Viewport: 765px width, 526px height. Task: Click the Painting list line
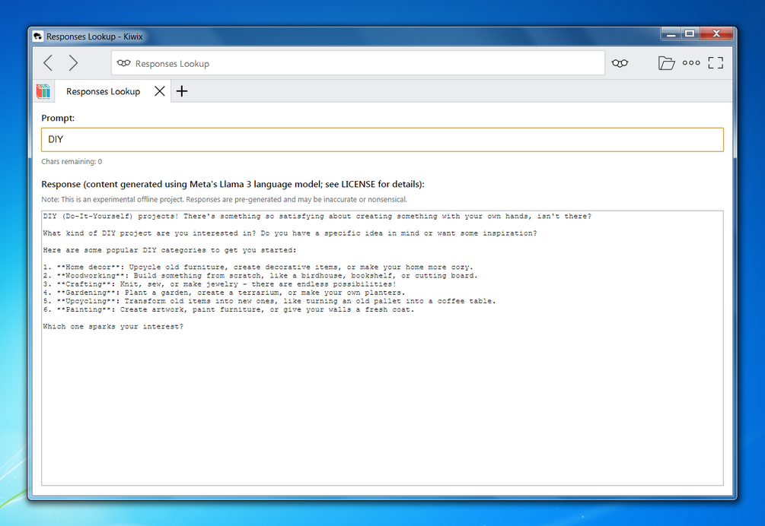[x=228, y=310]
